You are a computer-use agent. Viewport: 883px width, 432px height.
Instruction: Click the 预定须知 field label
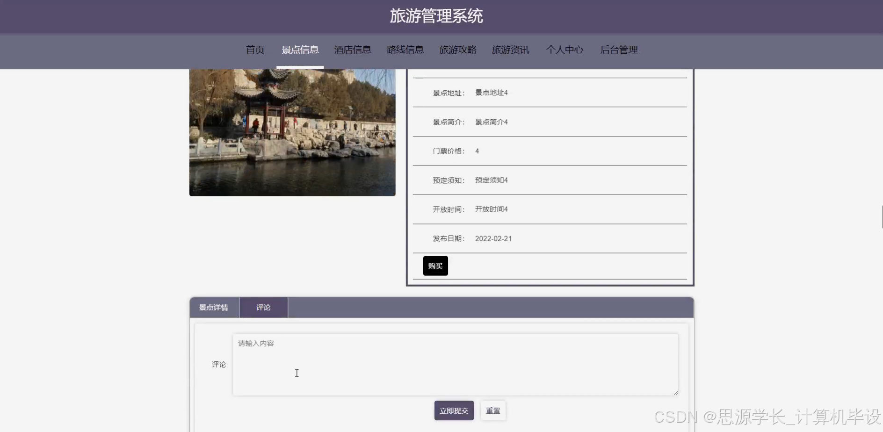[x=449, y=180]
